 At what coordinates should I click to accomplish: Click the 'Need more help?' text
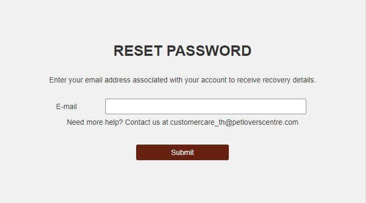tap(95, 122)
